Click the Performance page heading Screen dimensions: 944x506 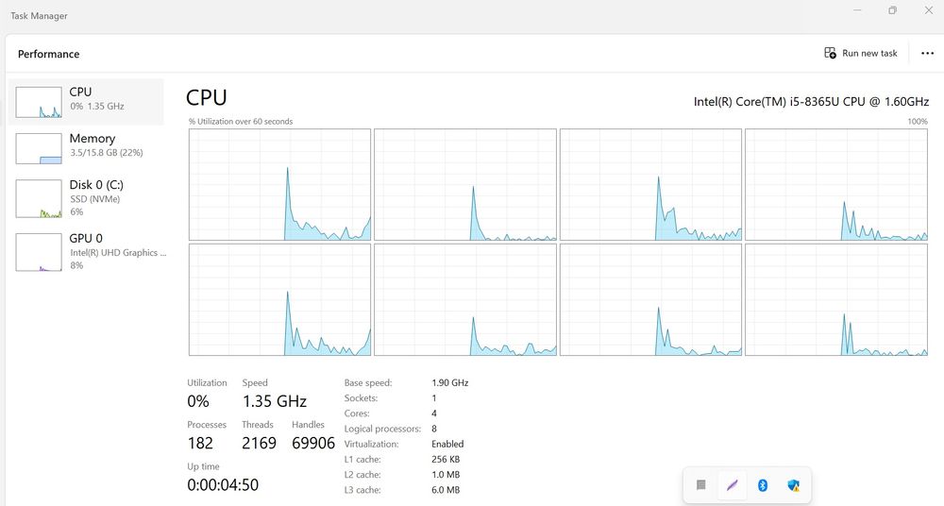point(49,54)
